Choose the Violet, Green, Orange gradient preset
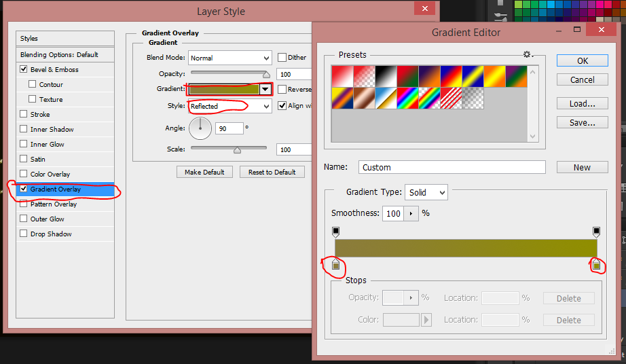The width and height of the screenshot is (626, 364). coord(517,76)
